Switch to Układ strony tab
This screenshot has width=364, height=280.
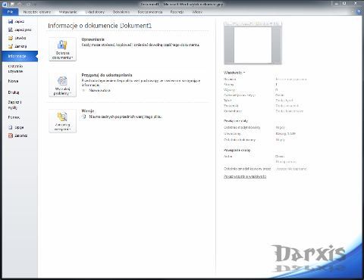pyautogui.click(x=95, y=12)
